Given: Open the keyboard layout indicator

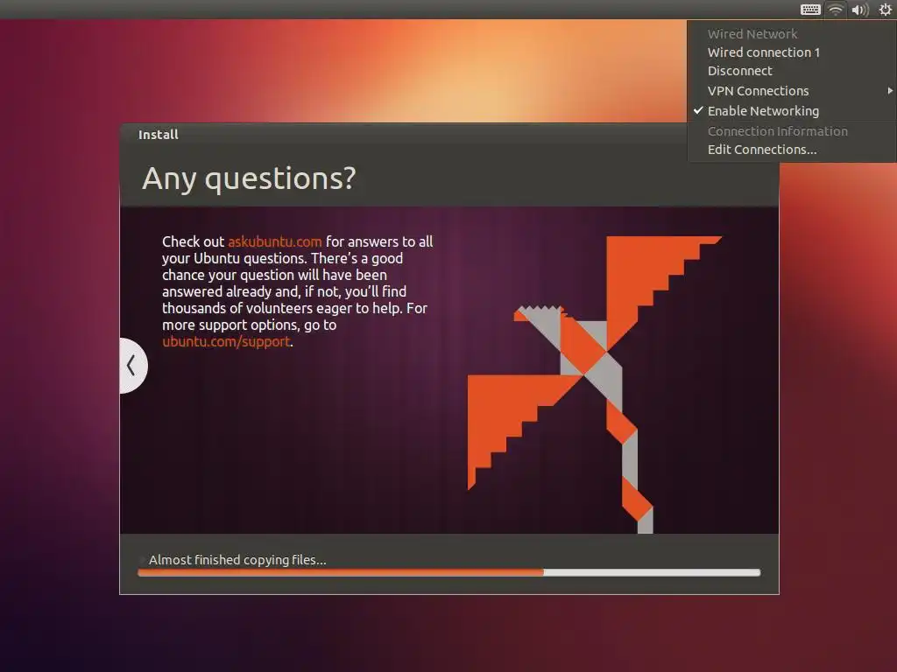Looking at the screenshot, I should (810, 9).
